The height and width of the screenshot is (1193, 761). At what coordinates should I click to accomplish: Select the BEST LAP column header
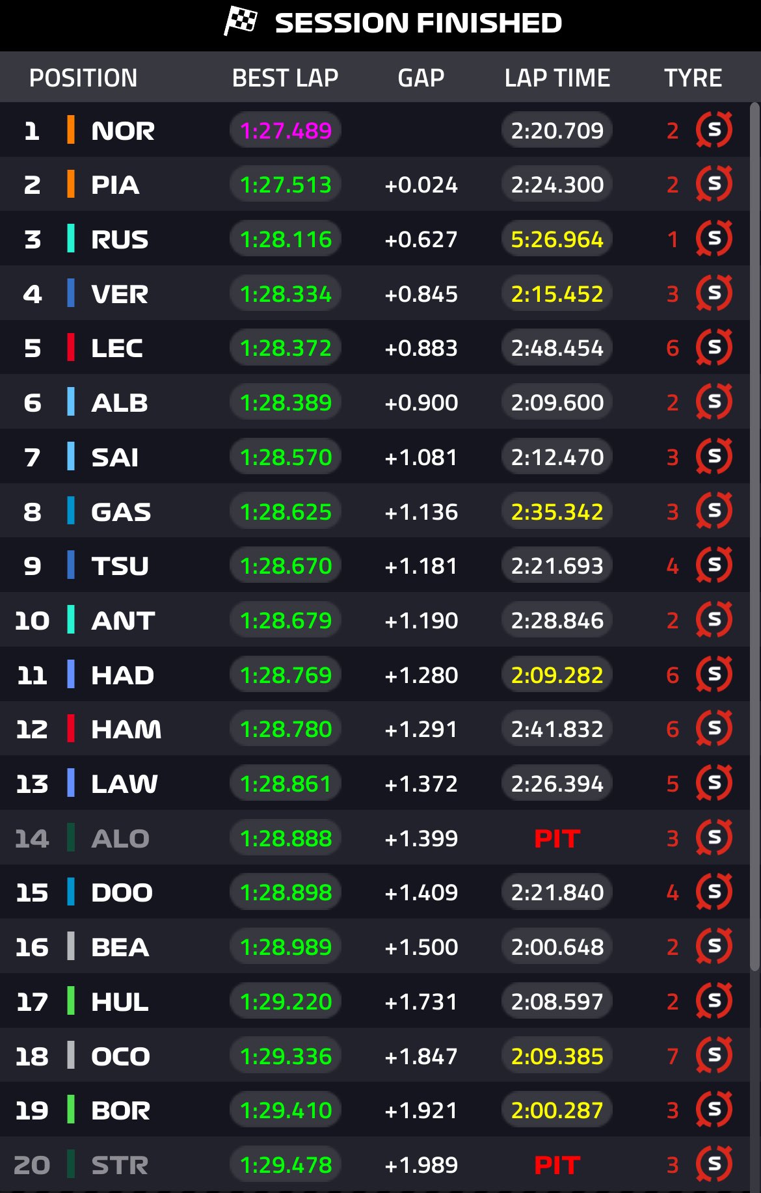[x=285, y=78]
